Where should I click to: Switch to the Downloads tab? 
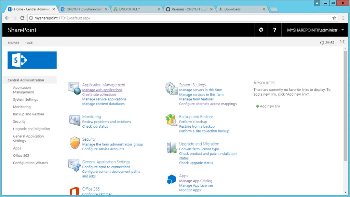[x=242, y=9]
